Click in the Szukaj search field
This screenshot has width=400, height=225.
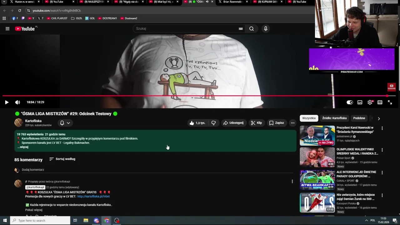click(x=186, y=29)
